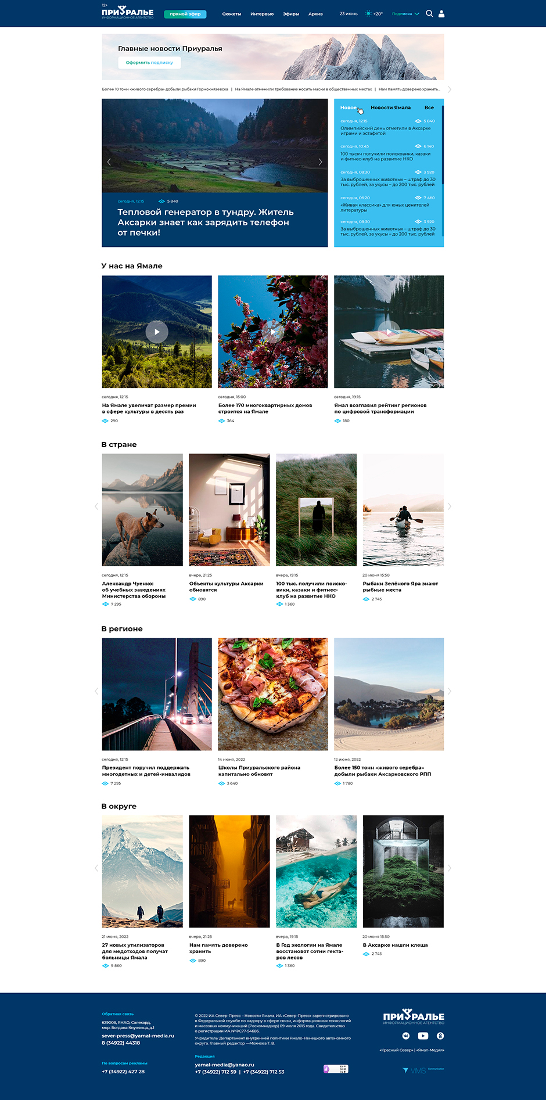The image size is (546, 1100).
Task: Go to the next slide in the main carousel
Action: coord(320,161)
